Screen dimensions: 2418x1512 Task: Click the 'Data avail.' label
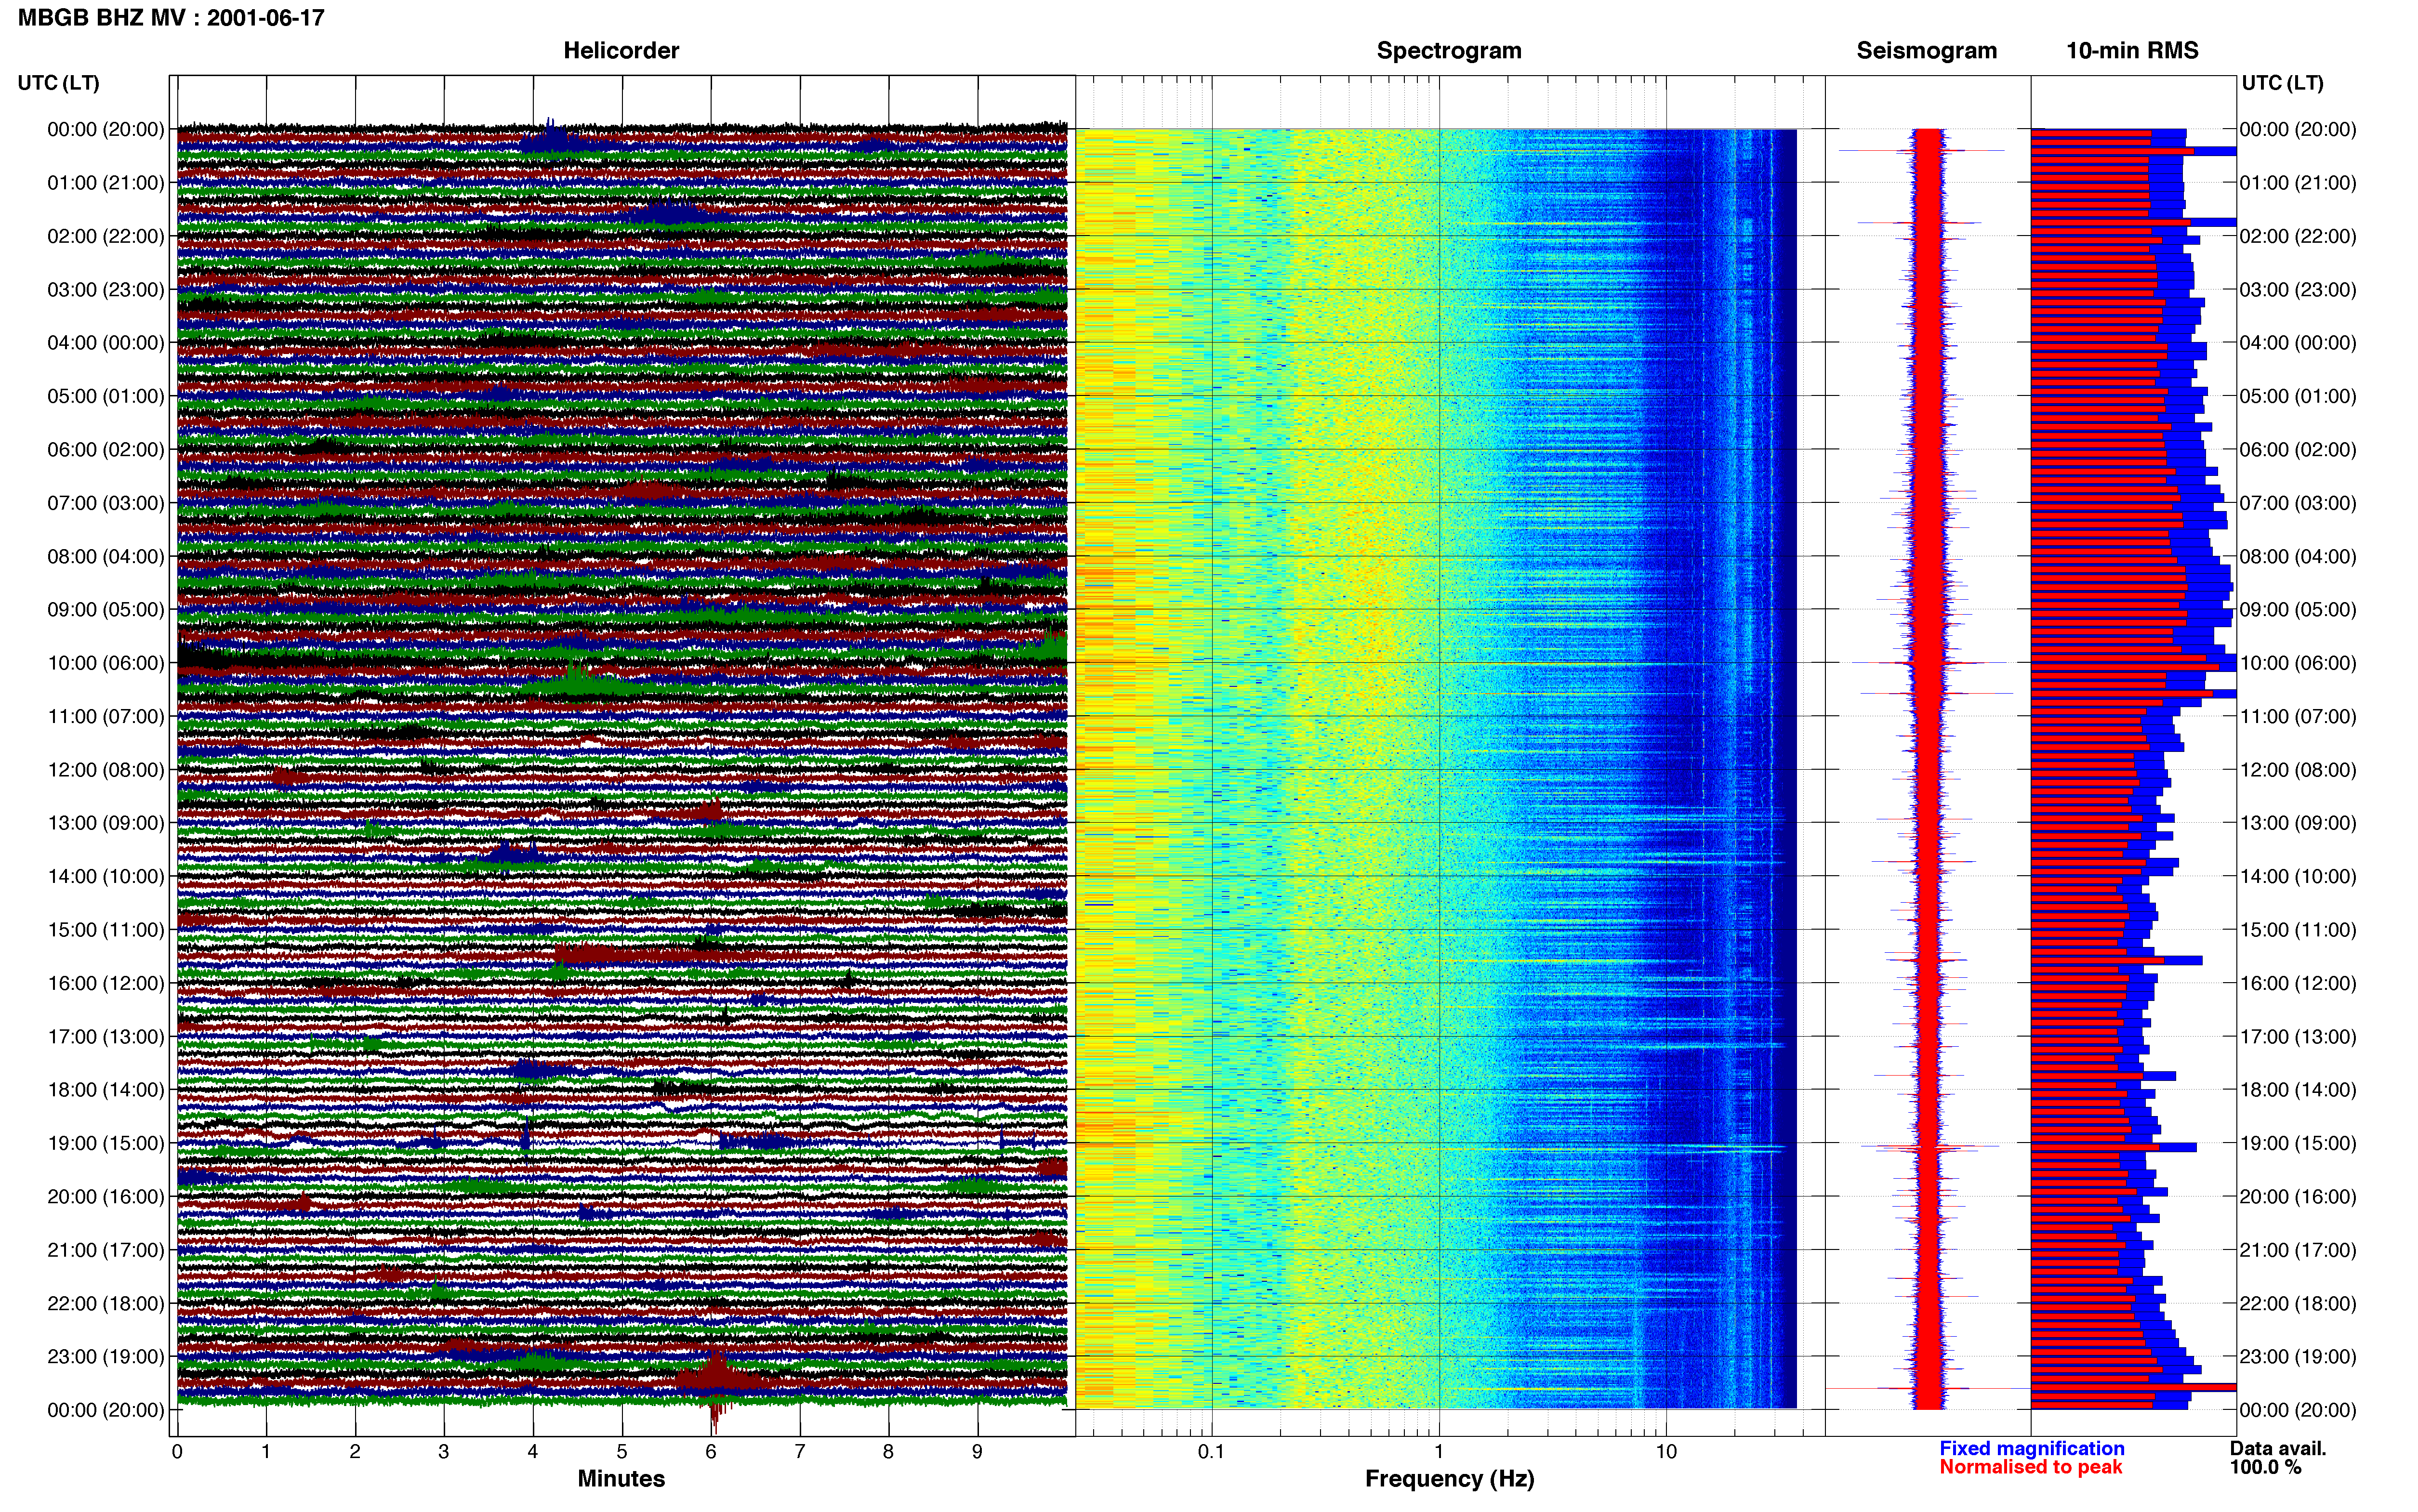(2278, 1449)
